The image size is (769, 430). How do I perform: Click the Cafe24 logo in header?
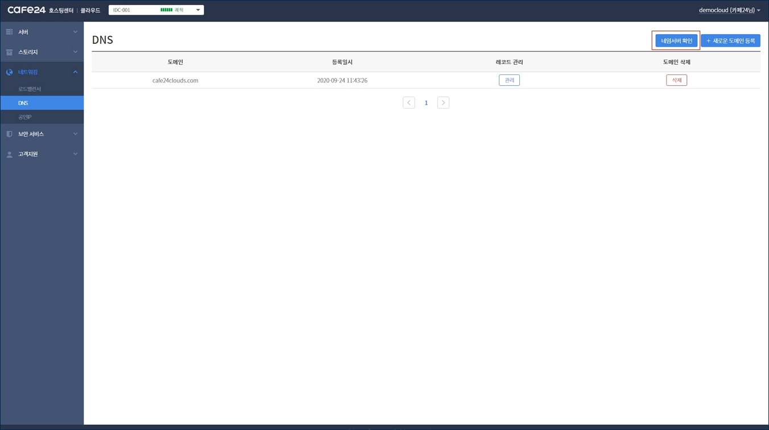tap(27, 10)
